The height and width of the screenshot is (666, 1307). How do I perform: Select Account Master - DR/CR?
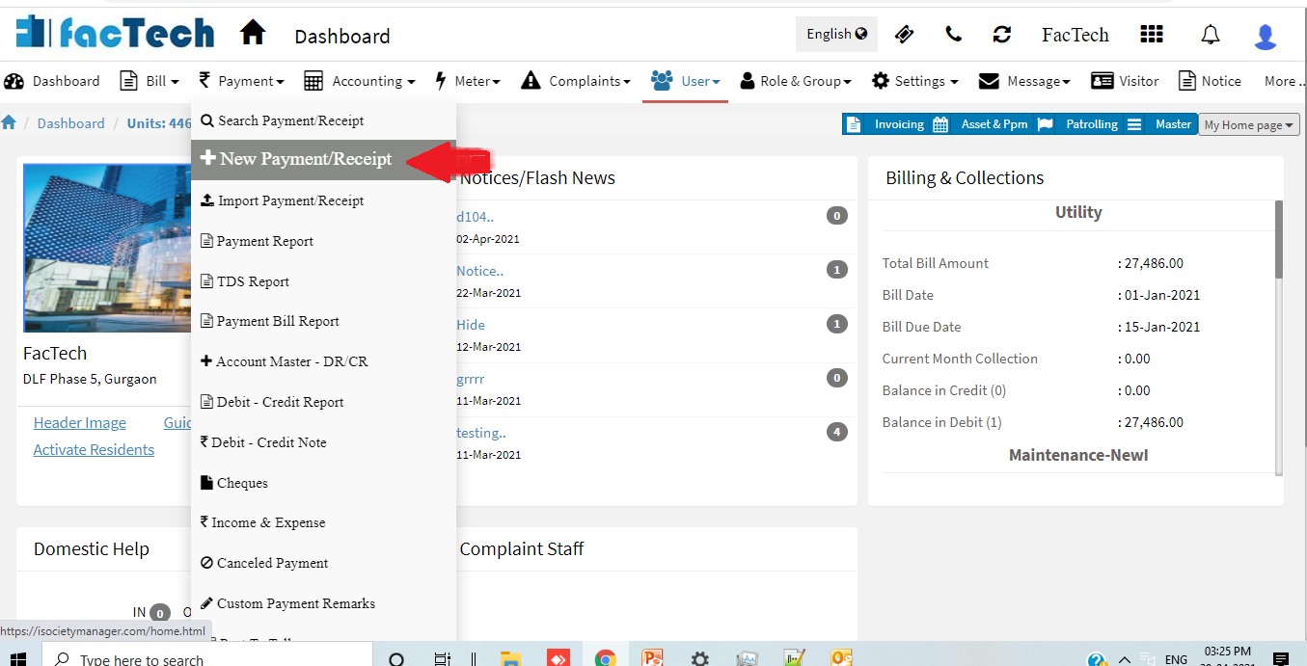[x=323, y=361]
